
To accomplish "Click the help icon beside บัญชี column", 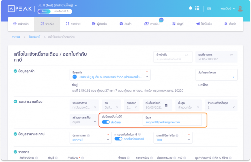I will [x=56, y=158].
